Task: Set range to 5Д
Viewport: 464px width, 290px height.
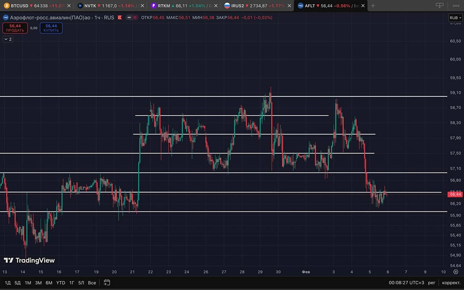Action: point(18,283)
